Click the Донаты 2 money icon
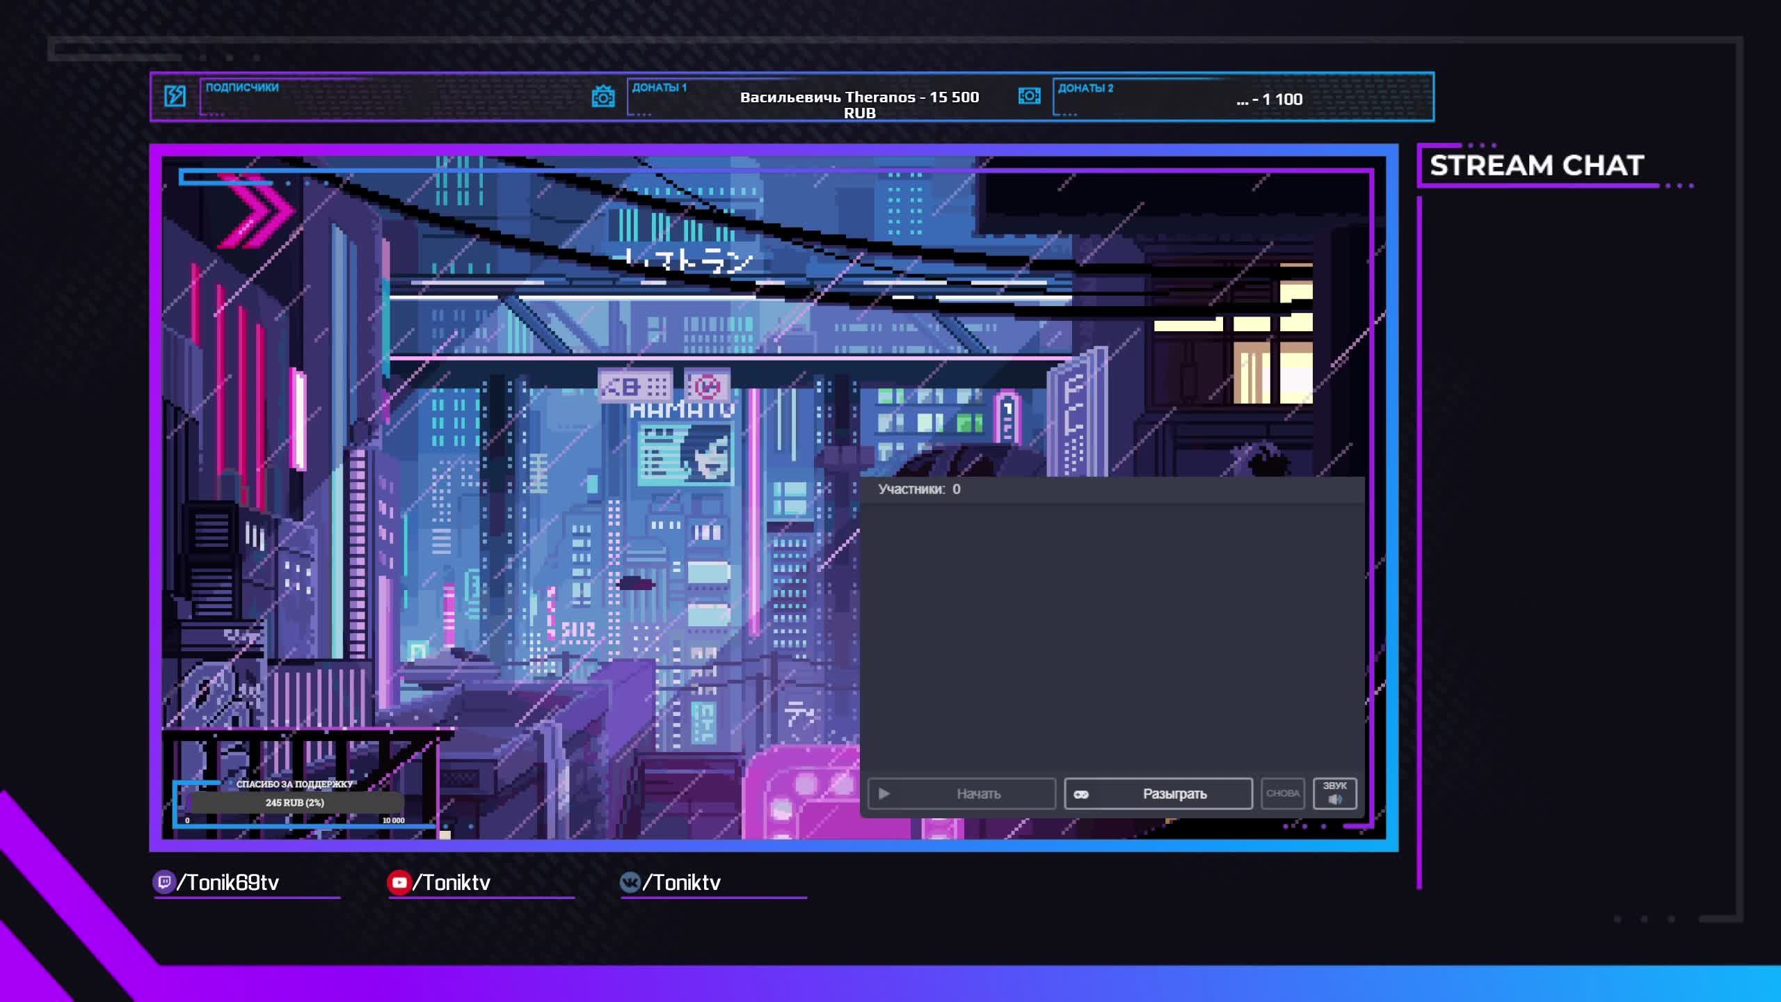 pos(1029,96)
